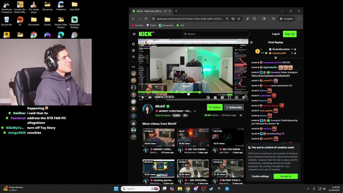The image size is (343, 193).
Task: Subscribe to Mizkif
Action: (234, 107)
